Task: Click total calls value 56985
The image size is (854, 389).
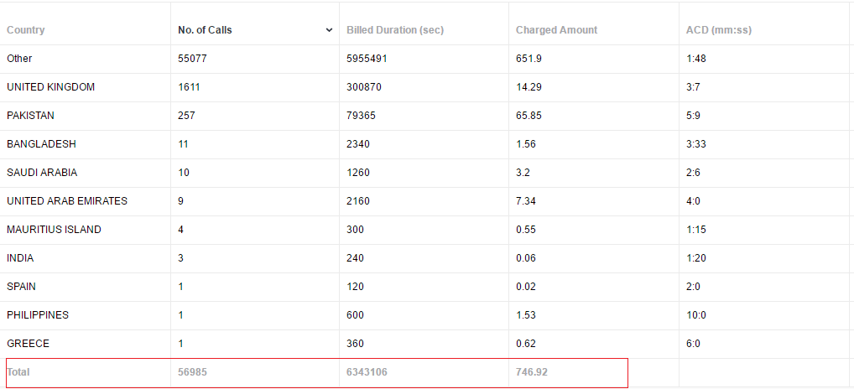Action: pyautogui.click(x=192, y=371)
